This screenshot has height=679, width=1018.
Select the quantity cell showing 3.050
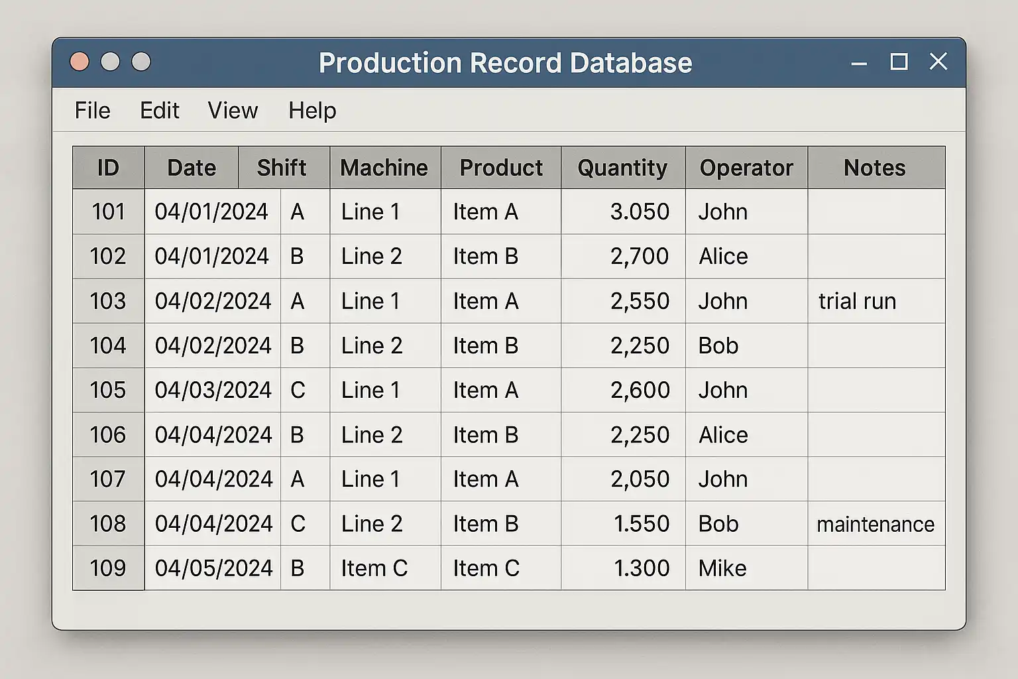tap(639, 212)
